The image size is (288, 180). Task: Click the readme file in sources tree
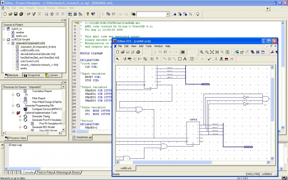[20, 32]
